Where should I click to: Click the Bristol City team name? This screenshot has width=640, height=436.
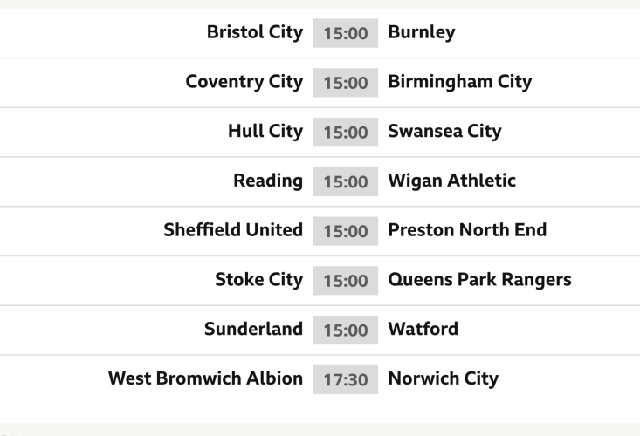pos(255,33)
